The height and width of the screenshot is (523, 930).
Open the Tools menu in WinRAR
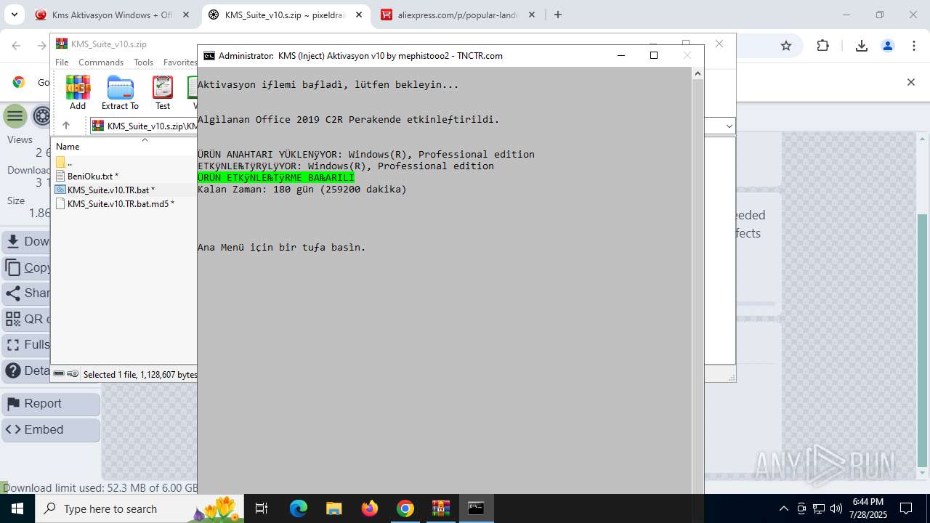(143, 62)
